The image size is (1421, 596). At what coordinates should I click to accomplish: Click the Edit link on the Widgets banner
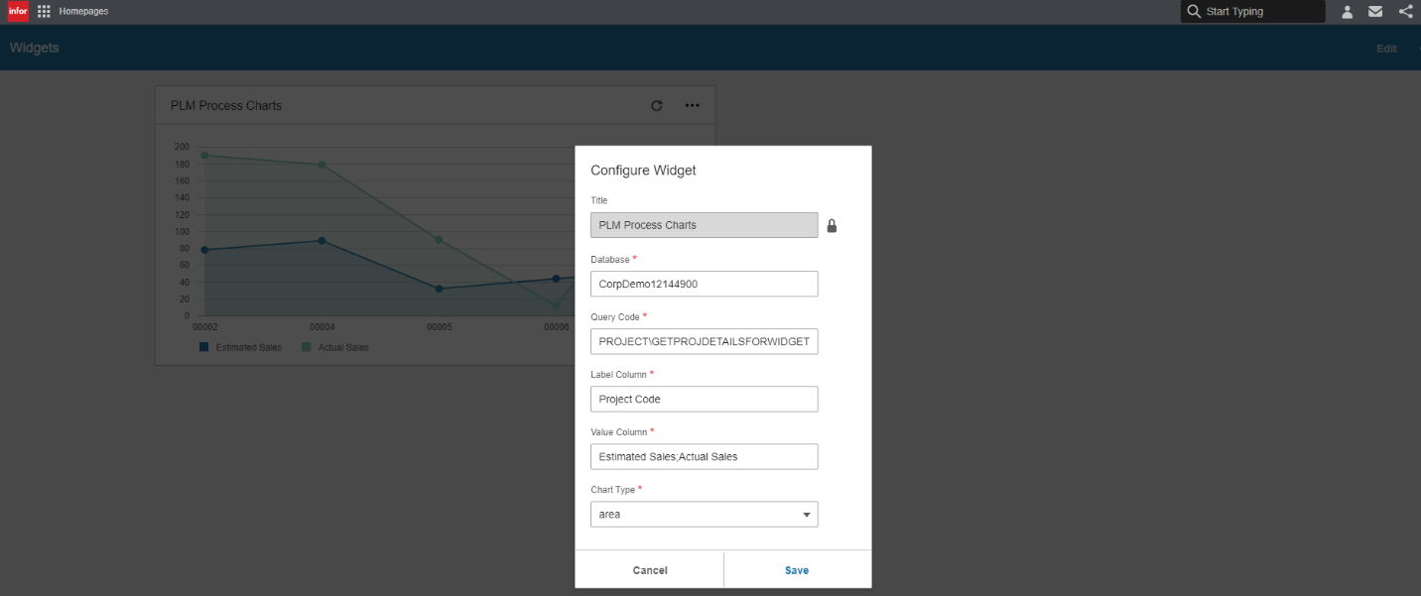click(1385, 48)
